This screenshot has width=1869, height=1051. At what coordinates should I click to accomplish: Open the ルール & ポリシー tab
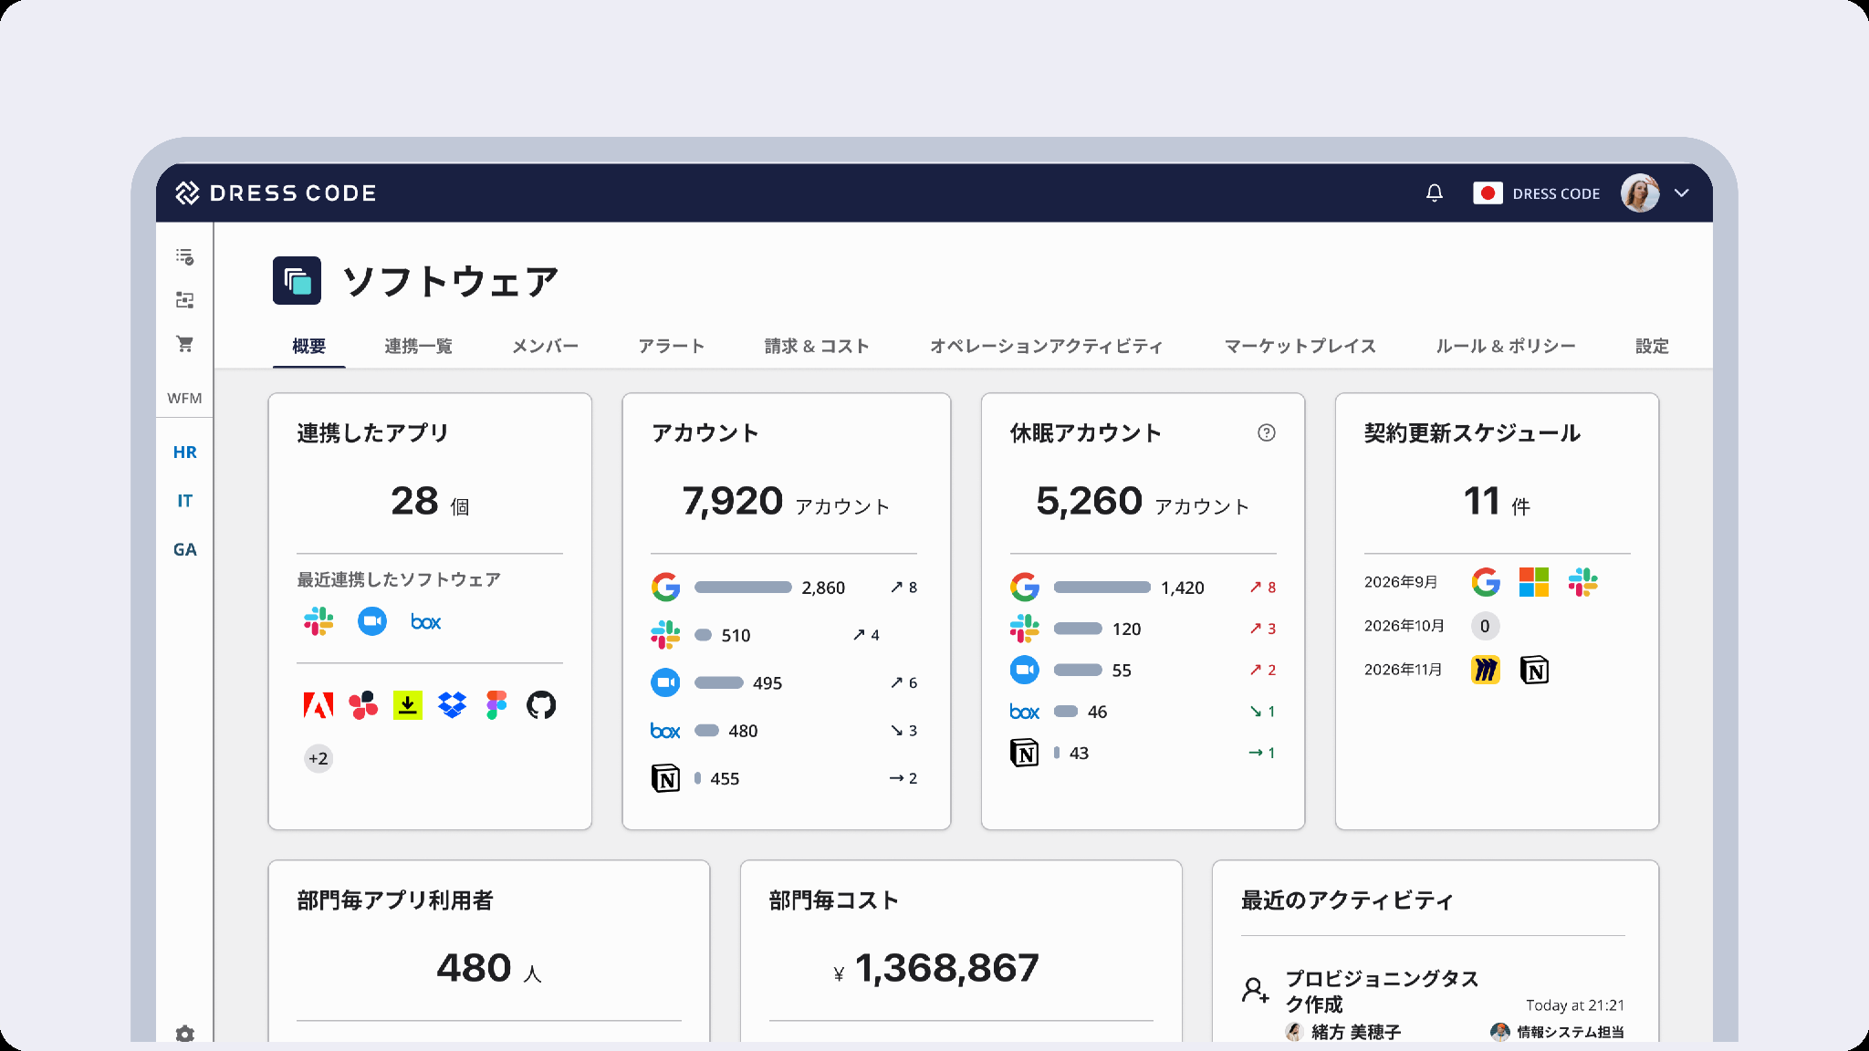(x=1506, y=346)
